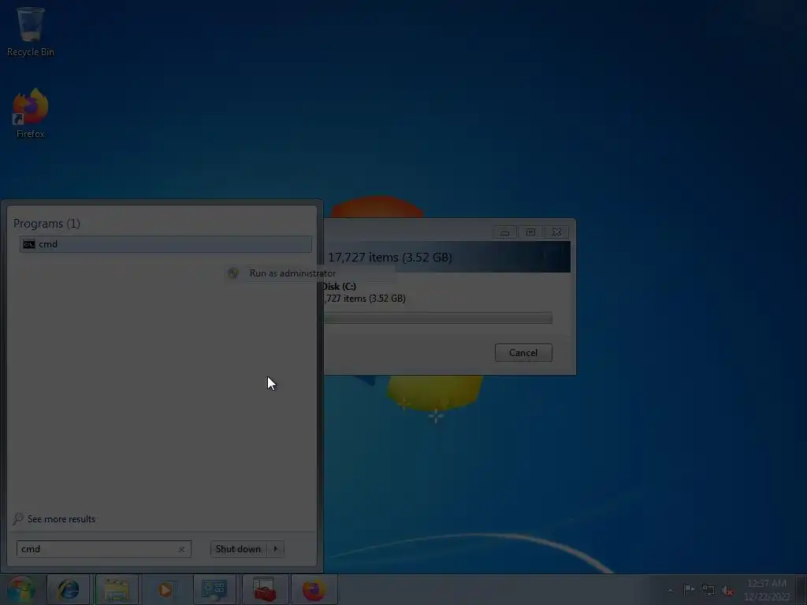Screen dimensions: 807x605
Task: Click the muted volume tray icon
Action: coord(727,590)
